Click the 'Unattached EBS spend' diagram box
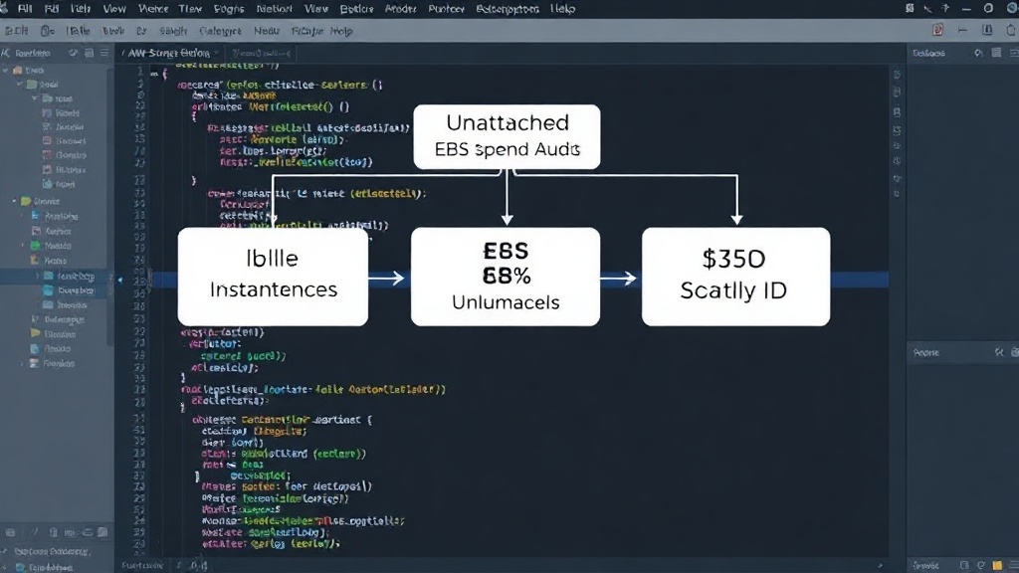The image size is (1019, 573). point(507,137)
